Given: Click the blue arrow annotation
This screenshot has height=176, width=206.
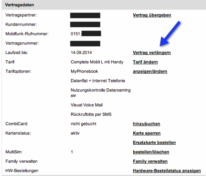Looking at the screenshot, I should point(170,34).
